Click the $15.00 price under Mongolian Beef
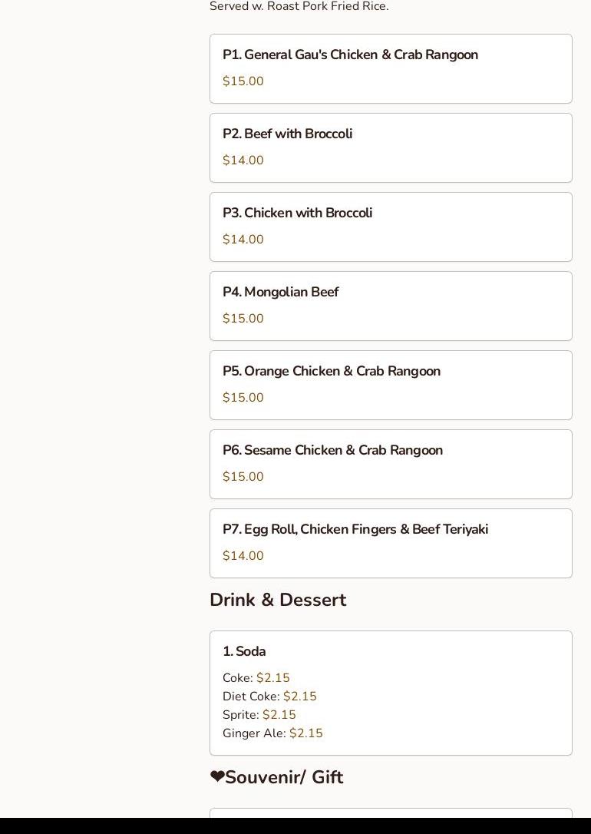Image resolution: width=591 pixels, height=834 pixels. pos(243,319)
